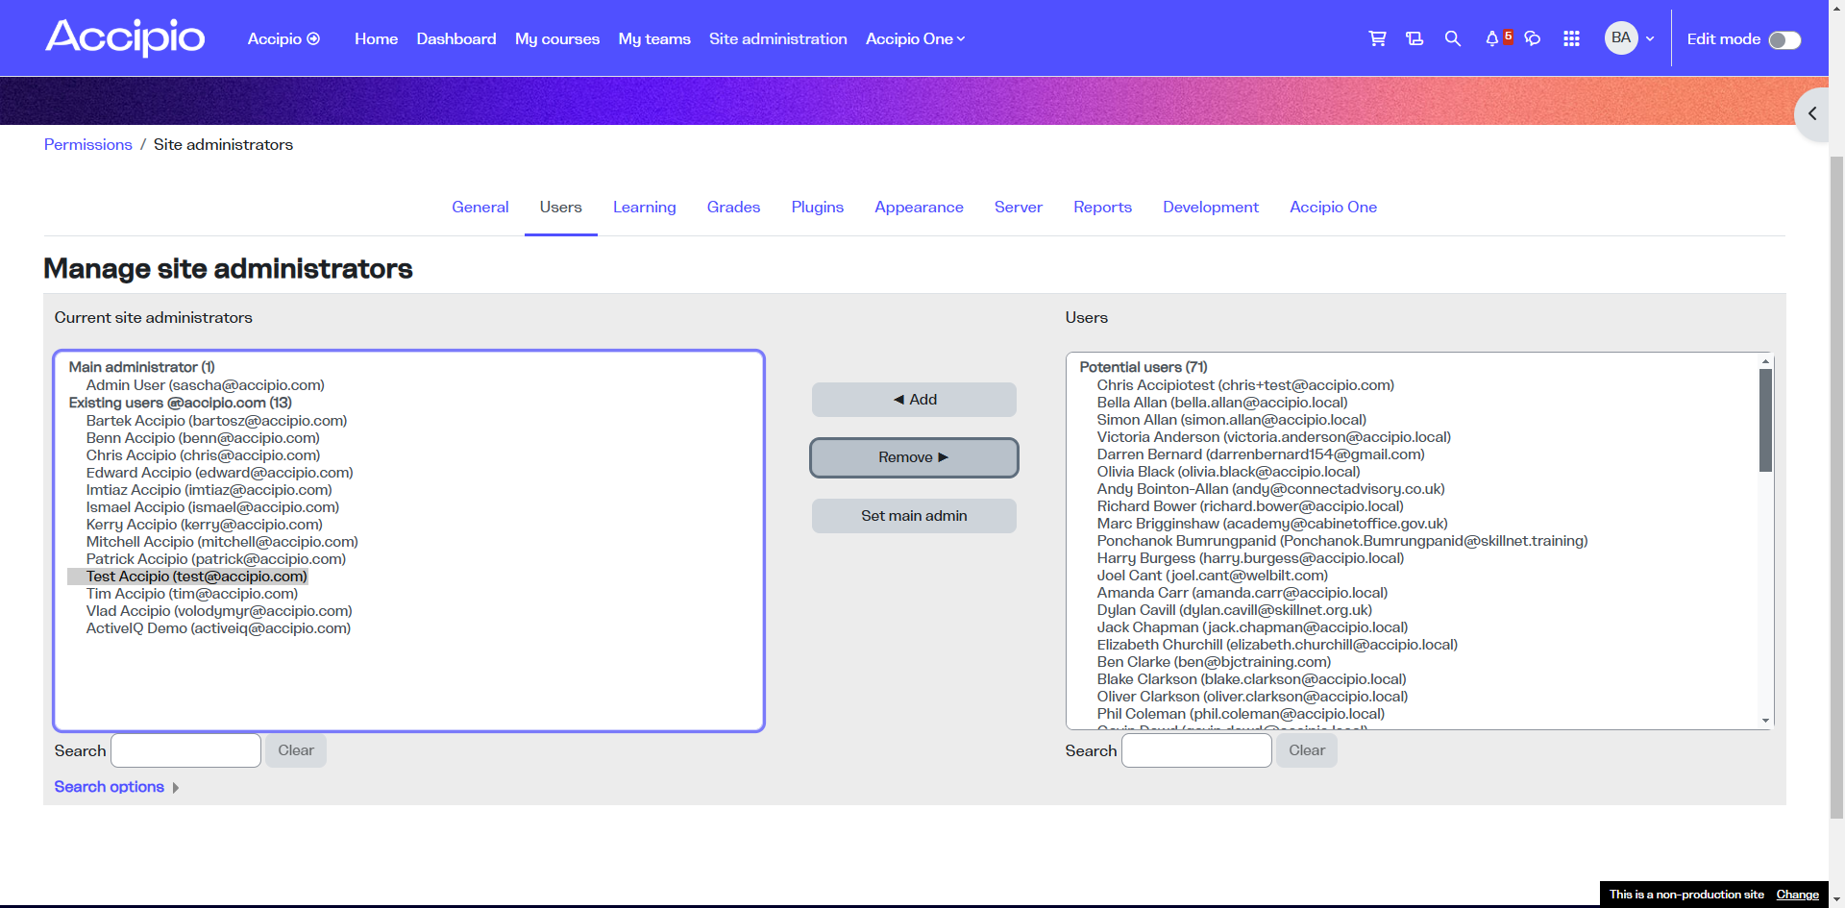Clear the current administrators search
Viewport: 1845px width, 908px height.
point(296,750)
